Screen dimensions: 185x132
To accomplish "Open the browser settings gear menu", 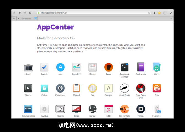I will [x=165, y=13].
